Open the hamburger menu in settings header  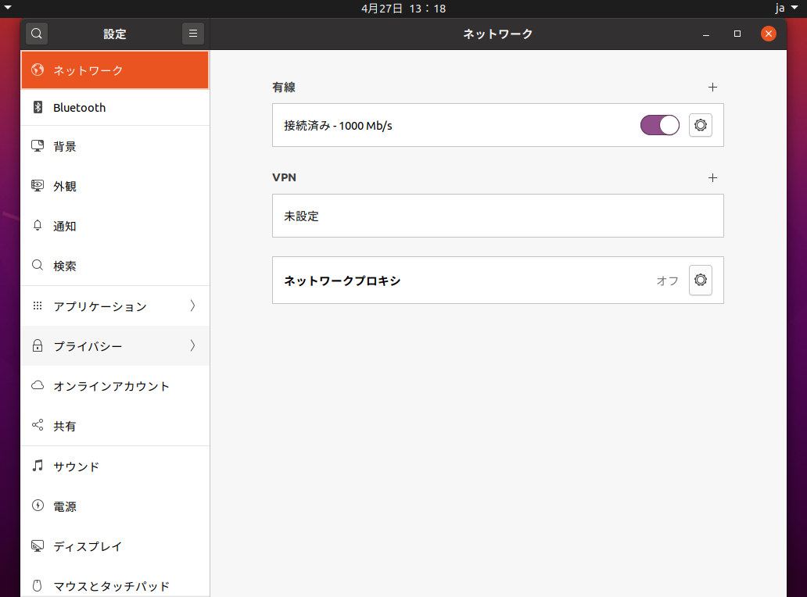[x=193, y=34]
